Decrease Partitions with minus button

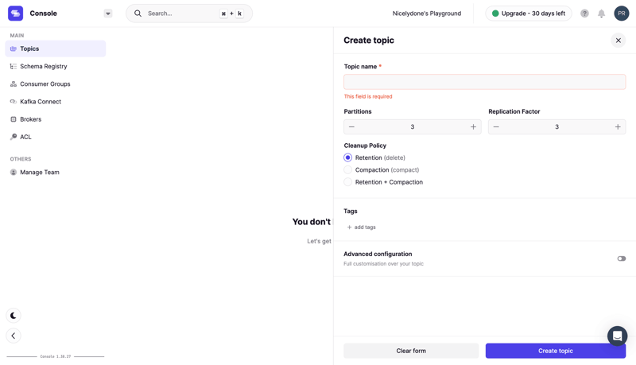(x=351, y=127)
